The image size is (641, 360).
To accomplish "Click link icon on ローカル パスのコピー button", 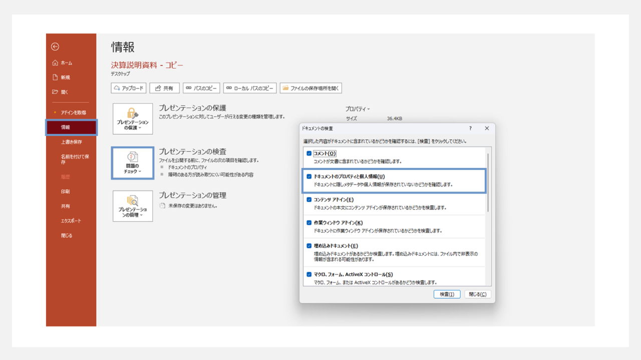I will click(x=229, y=88).
